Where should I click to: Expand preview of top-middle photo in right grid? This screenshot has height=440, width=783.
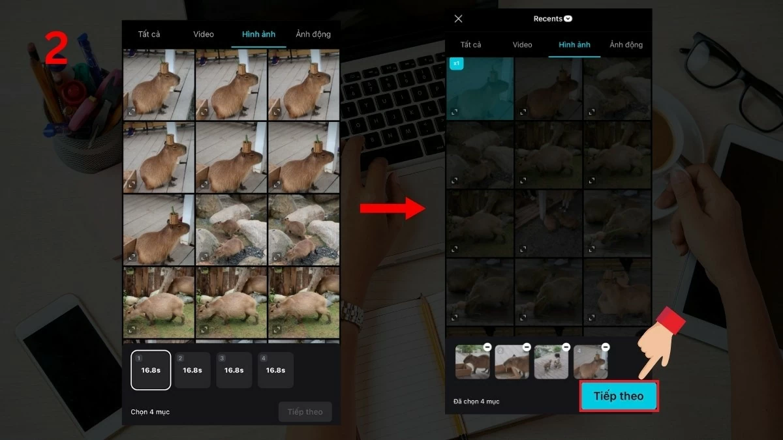[523, 112]
